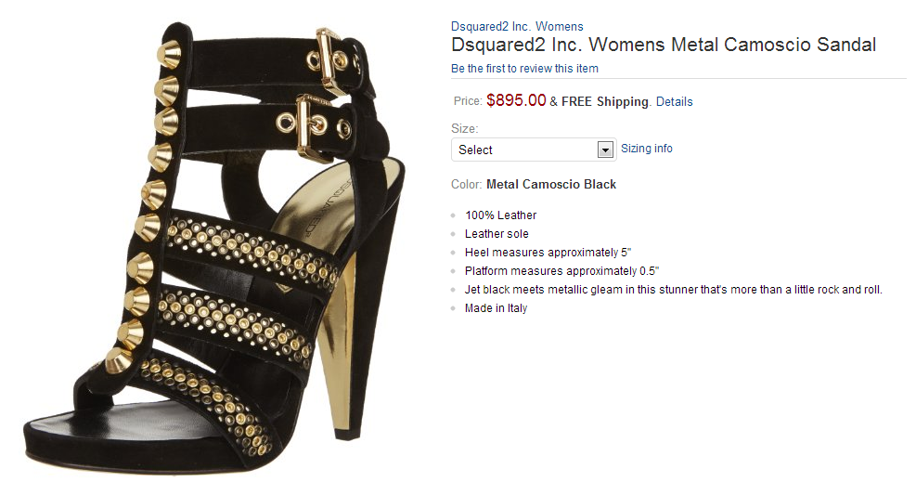Open the Size 'Select' dropdown
This screenshot has width=916, height=495.
tap(525, 150)
